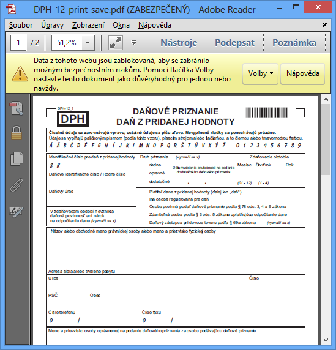Open the Poznámka pane
336x350 pixels.
click(294, 43)
